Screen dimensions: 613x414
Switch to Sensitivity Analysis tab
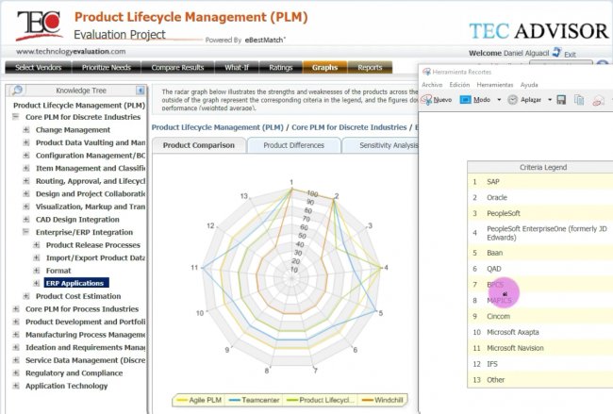point(380,145)
